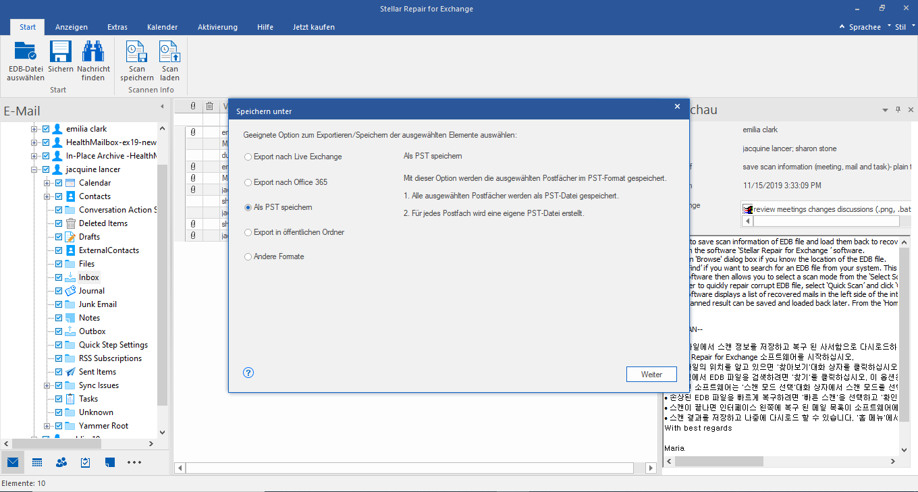Uncheck the Inbox folder checkbox
This screenshot has width=918, height=492.
pos(59,277)
